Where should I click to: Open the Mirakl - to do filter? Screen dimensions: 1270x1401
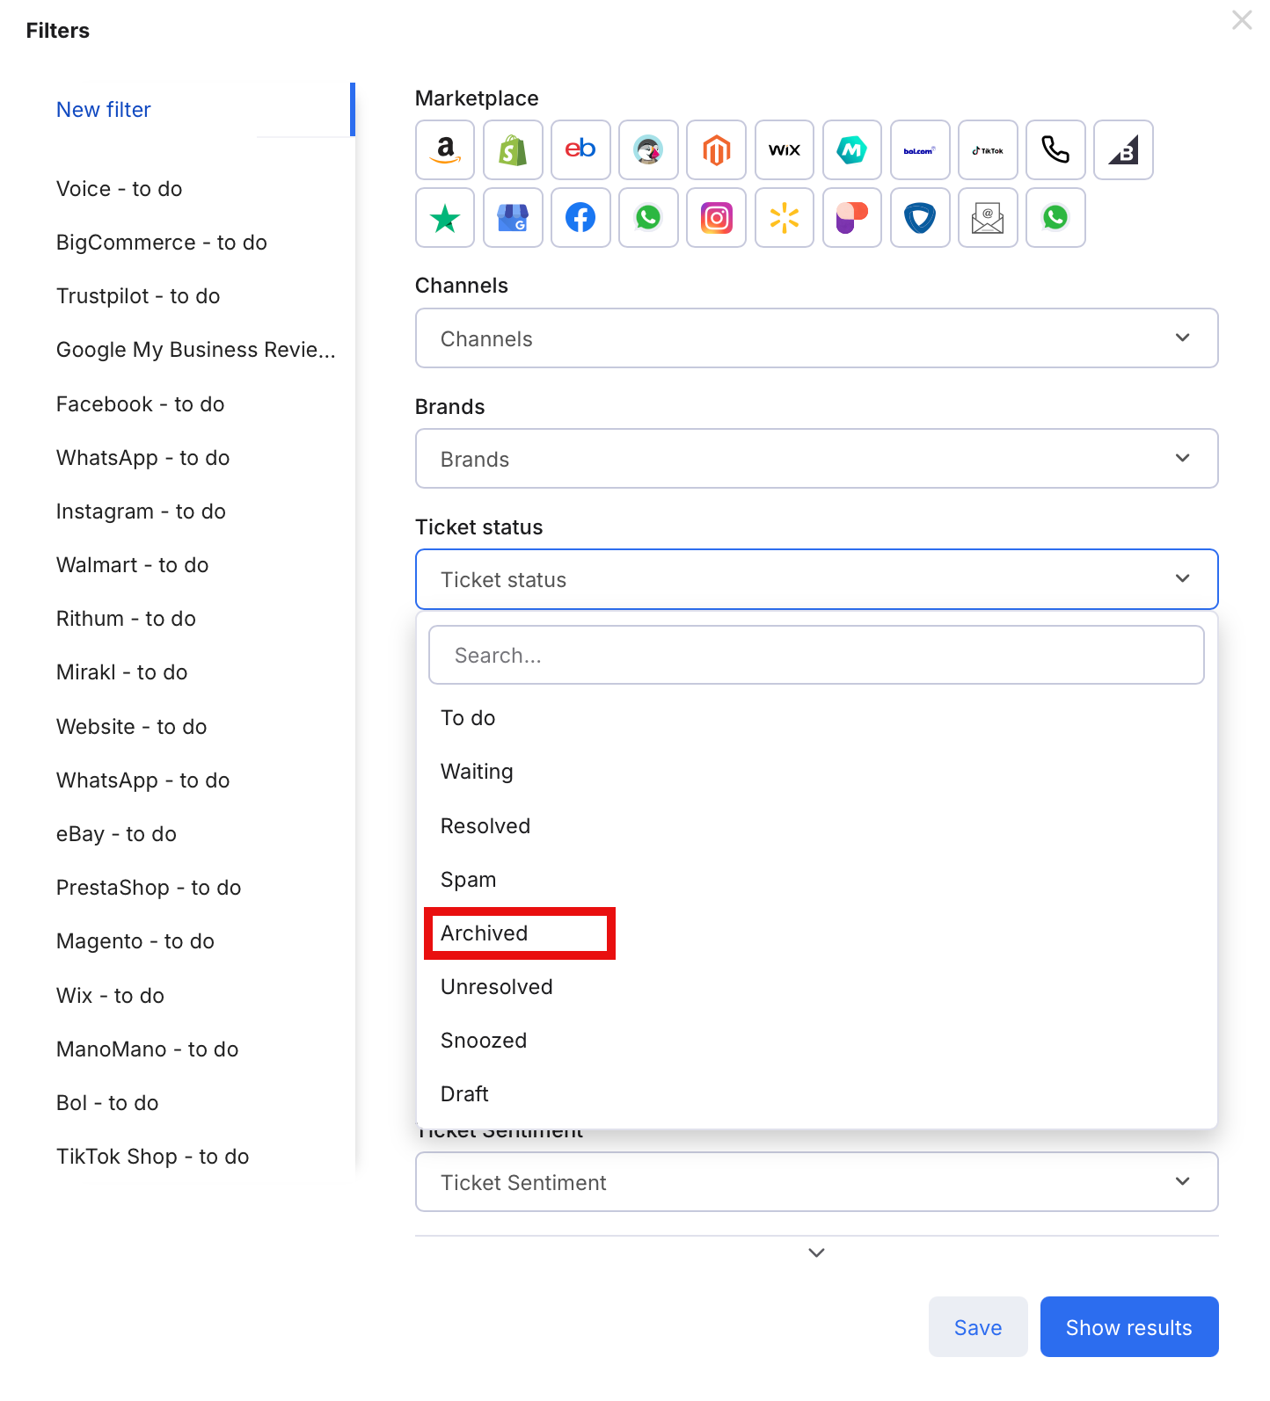[x=122, y=672]
